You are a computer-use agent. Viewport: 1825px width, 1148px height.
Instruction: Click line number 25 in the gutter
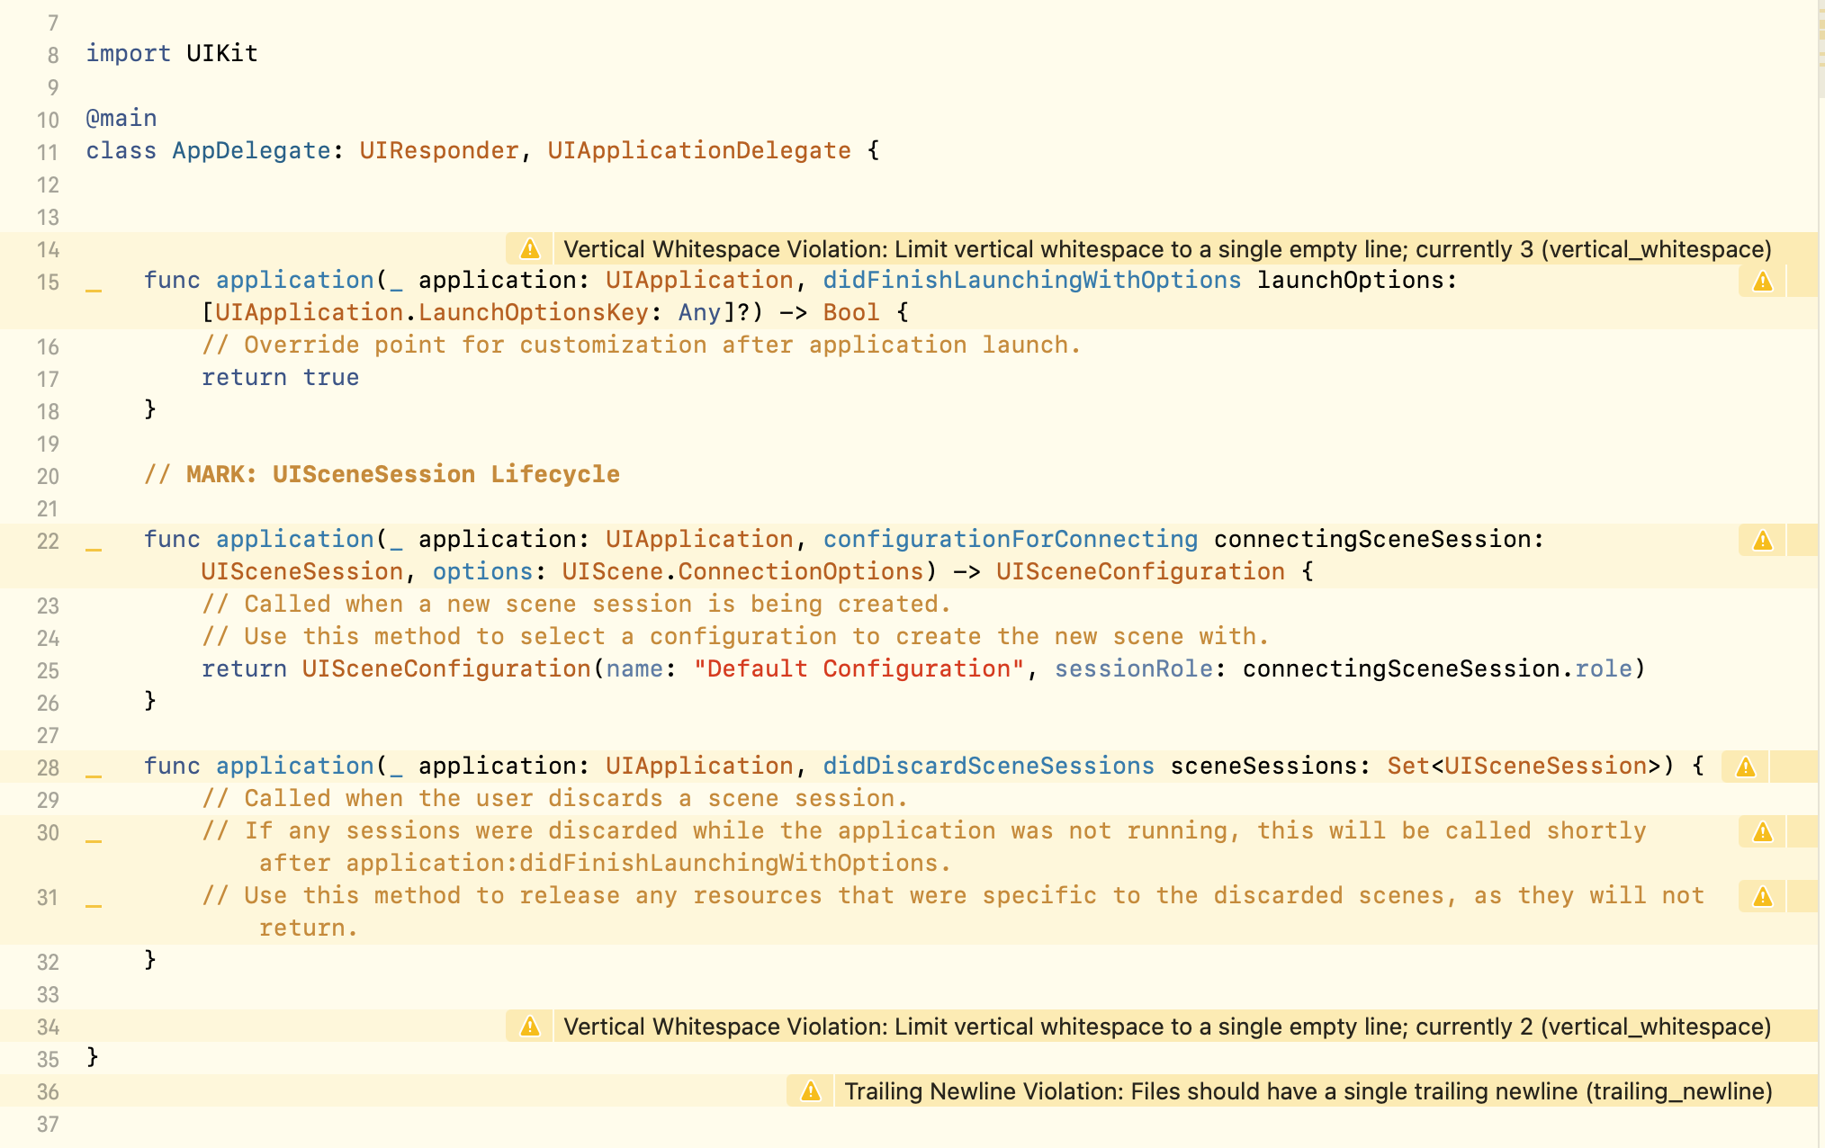[x=48, y=670]
